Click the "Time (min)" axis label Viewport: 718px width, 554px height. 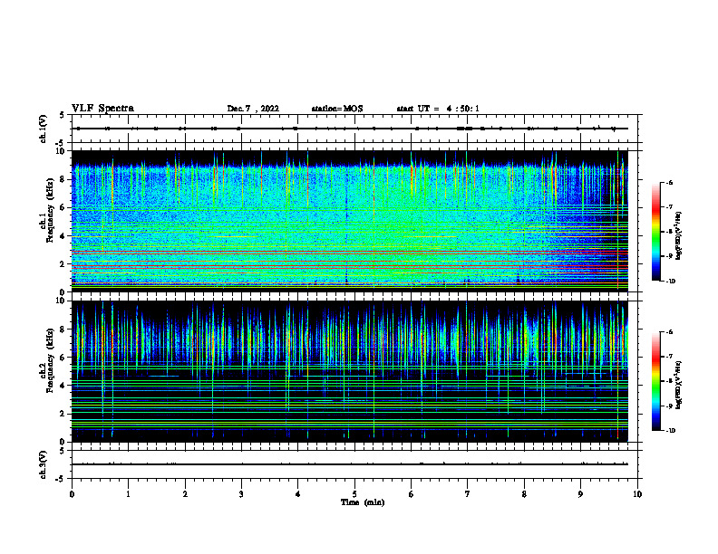(363, 502)
